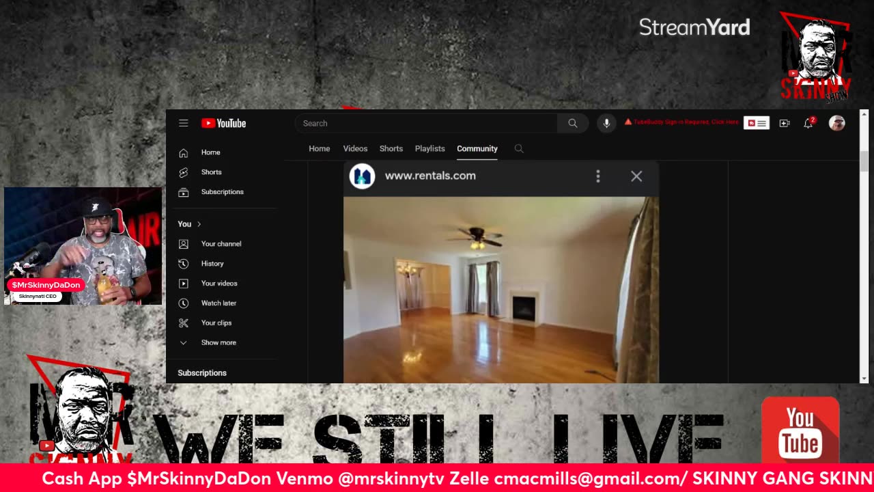The height and width of the screenshot is (492, 874).
Task: Click channel tab search magnifier icon
Action: [x=519, y=148]
